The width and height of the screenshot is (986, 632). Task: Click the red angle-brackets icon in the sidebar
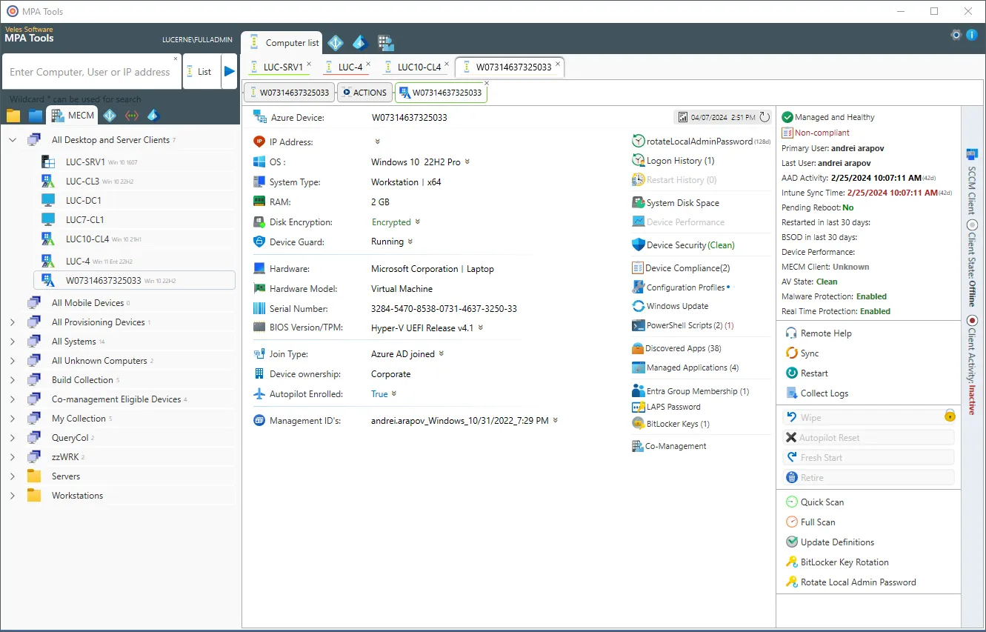pos(130,115)
